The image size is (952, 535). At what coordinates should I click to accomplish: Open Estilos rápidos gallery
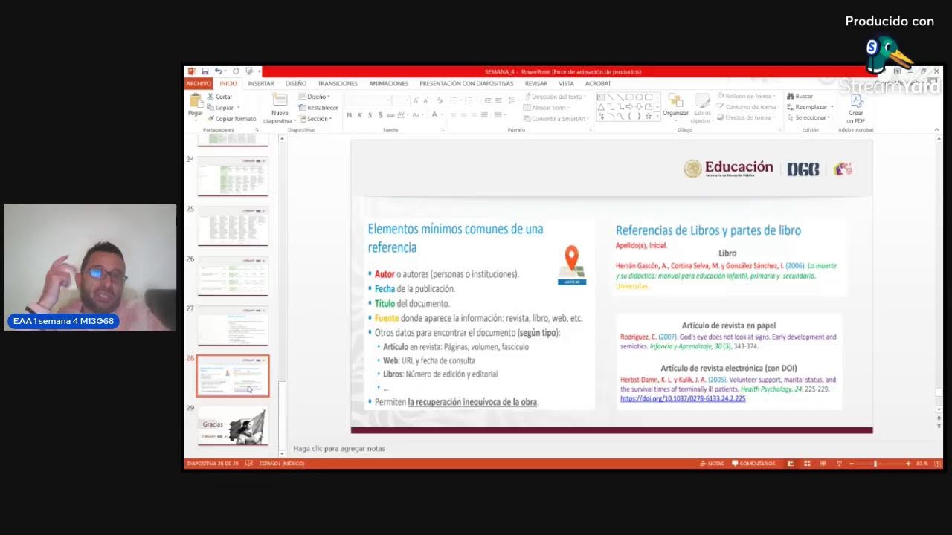[702, 108]
